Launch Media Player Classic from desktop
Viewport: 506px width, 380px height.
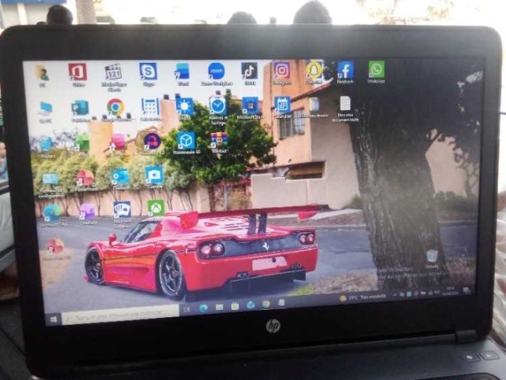click(x=113, y=77)
